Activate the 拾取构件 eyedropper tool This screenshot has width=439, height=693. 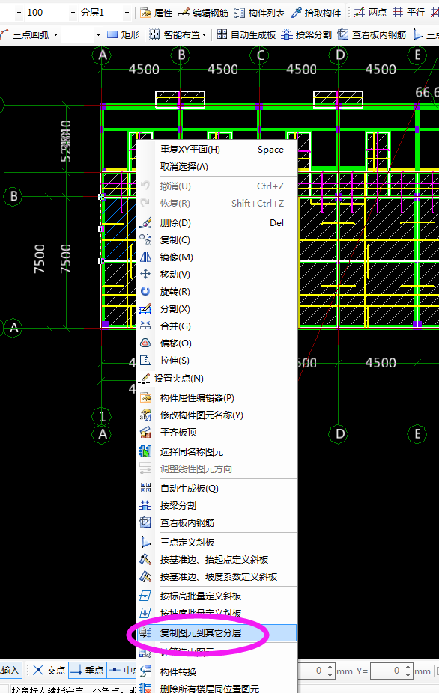point(316,13)
